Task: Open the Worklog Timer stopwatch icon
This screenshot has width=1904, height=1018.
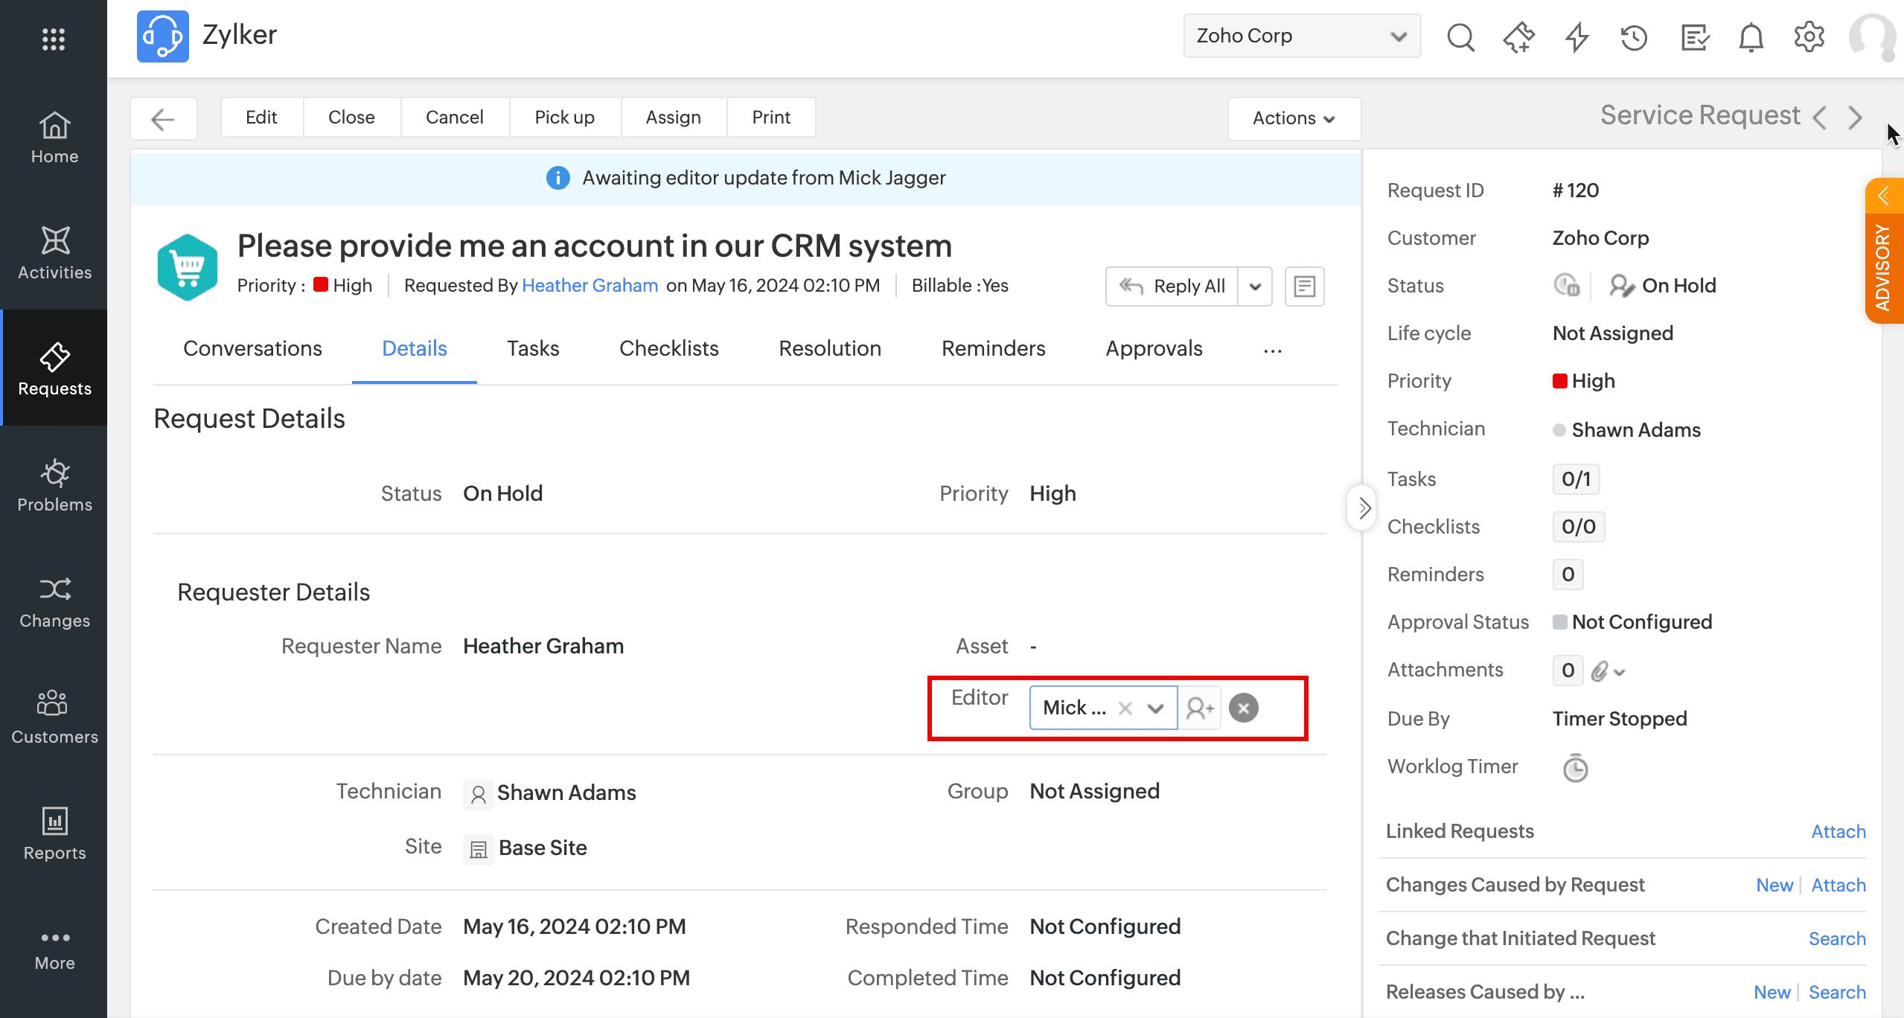Action: point(1574,768)
